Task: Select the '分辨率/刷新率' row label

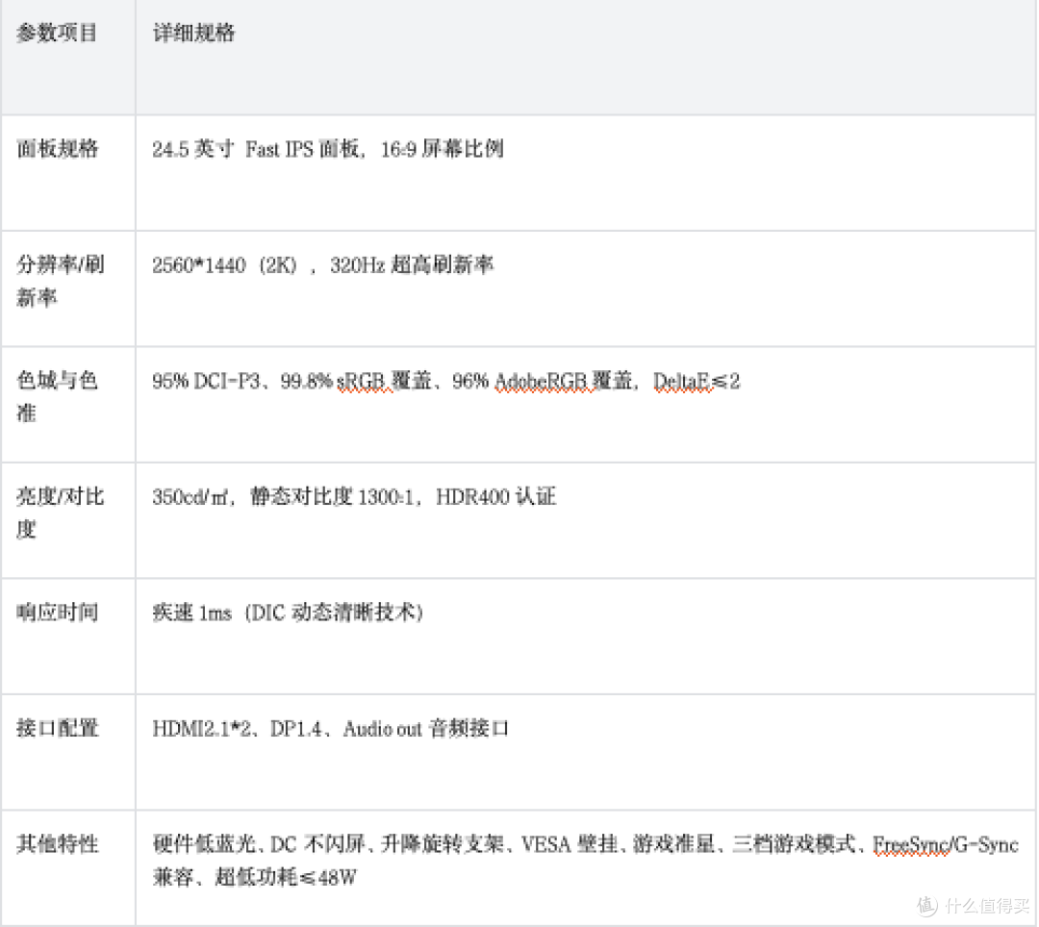Action: click(61, 281)
